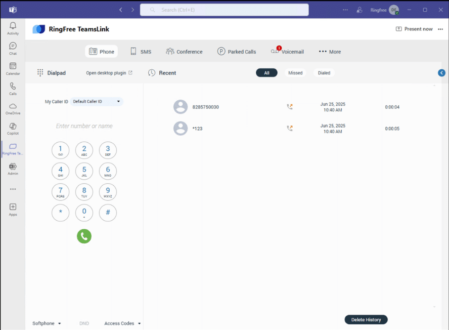Screen dimensions: 449x330
Task: Click the Delete History button
Action: coord(366,320)
